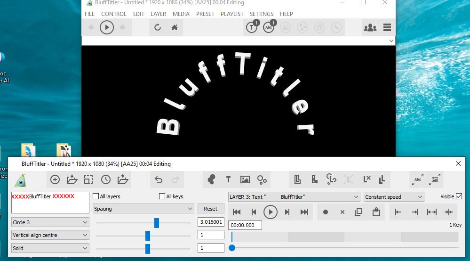Image resolution: width=470 pixels, height=261 pixels.
Task: Open the LAYER menu
Action: click(158, 14)
